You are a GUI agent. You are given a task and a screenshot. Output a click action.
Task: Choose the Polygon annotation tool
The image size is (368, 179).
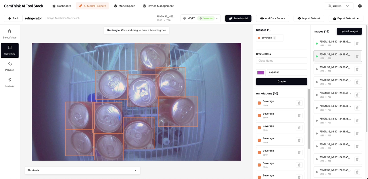tap(10, 66)
